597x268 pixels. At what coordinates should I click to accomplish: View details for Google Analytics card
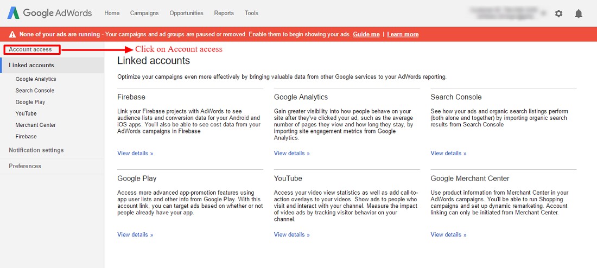(291, 153)
